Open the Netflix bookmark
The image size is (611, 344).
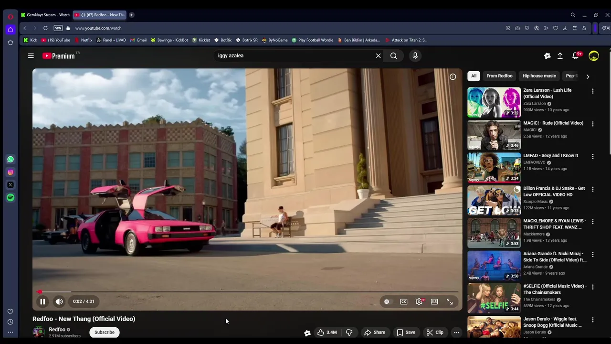tap(83, 40)
